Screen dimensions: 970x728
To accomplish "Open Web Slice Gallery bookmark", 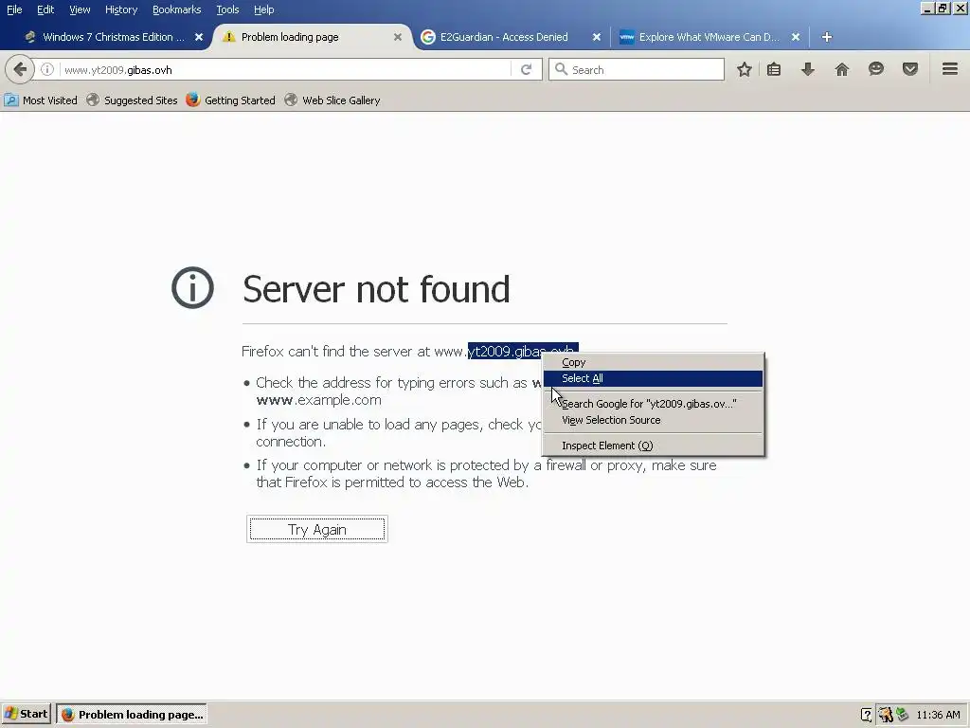I will click(x=332, y=100).
